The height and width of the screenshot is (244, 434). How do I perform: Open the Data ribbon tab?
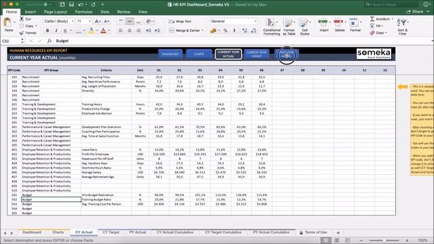tap(104, 12)
